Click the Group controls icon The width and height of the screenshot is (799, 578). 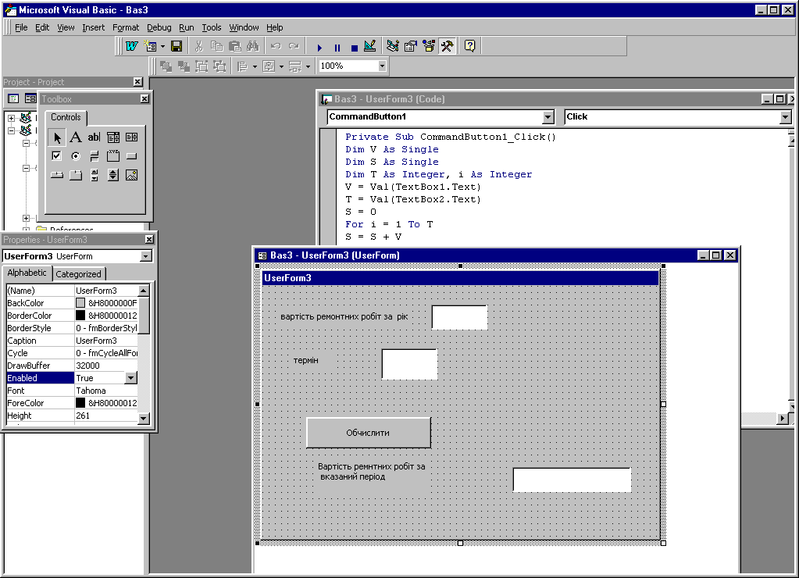[x=202, y=66]
